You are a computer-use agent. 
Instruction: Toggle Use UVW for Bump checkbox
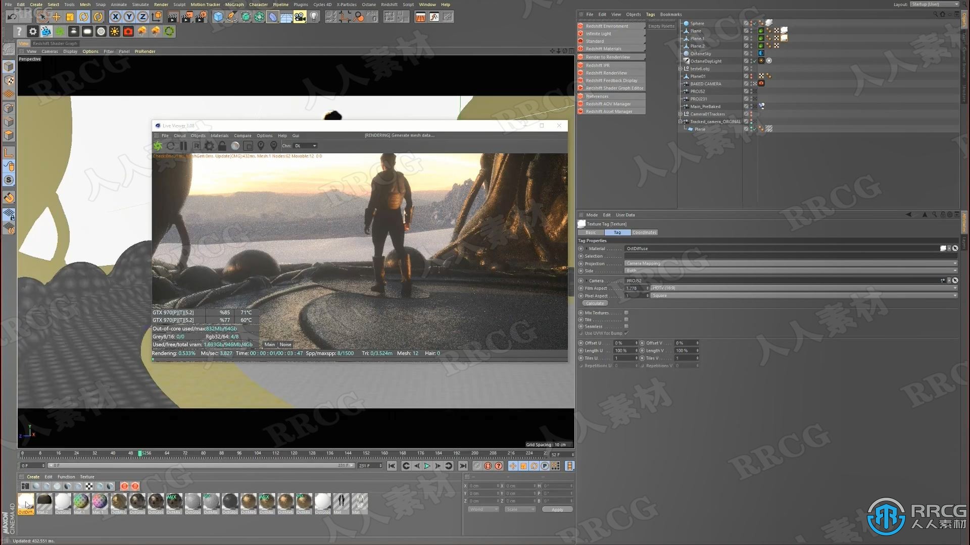tap(626, 334)
